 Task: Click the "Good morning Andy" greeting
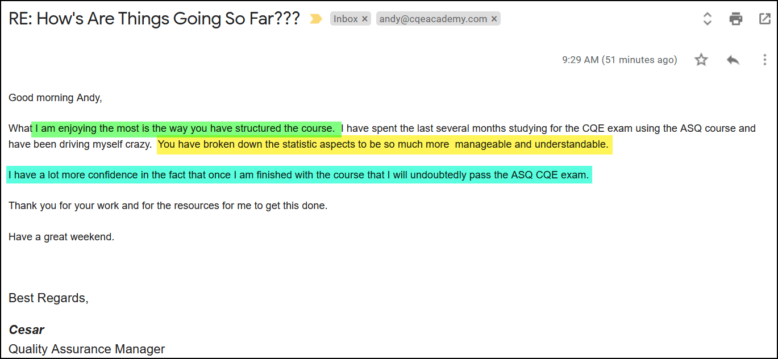point(55,98)
